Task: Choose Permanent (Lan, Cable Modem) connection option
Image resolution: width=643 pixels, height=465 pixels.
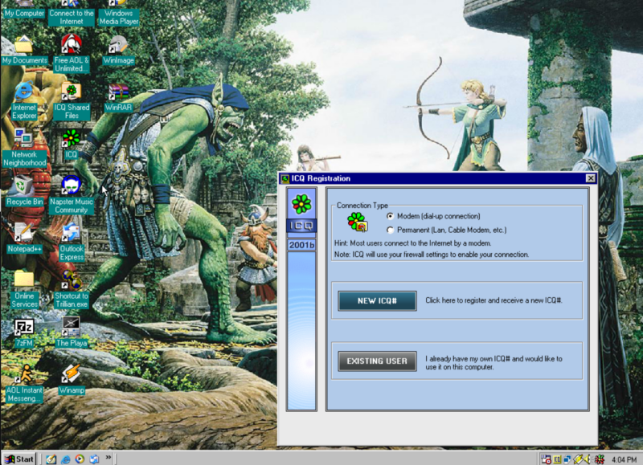Action: 391,230
